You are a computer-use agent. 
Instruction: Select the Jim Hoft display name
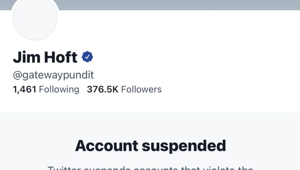[x=45, y=57]
